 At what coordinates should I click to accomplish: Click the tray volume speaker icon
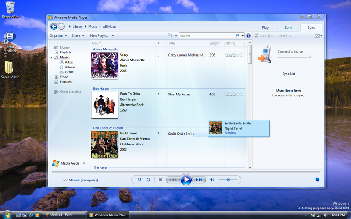pos(326,215)
